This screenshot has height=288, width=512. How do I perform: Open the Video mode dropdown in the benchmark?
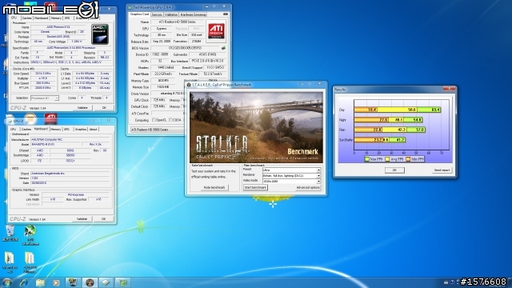(291, 182)
